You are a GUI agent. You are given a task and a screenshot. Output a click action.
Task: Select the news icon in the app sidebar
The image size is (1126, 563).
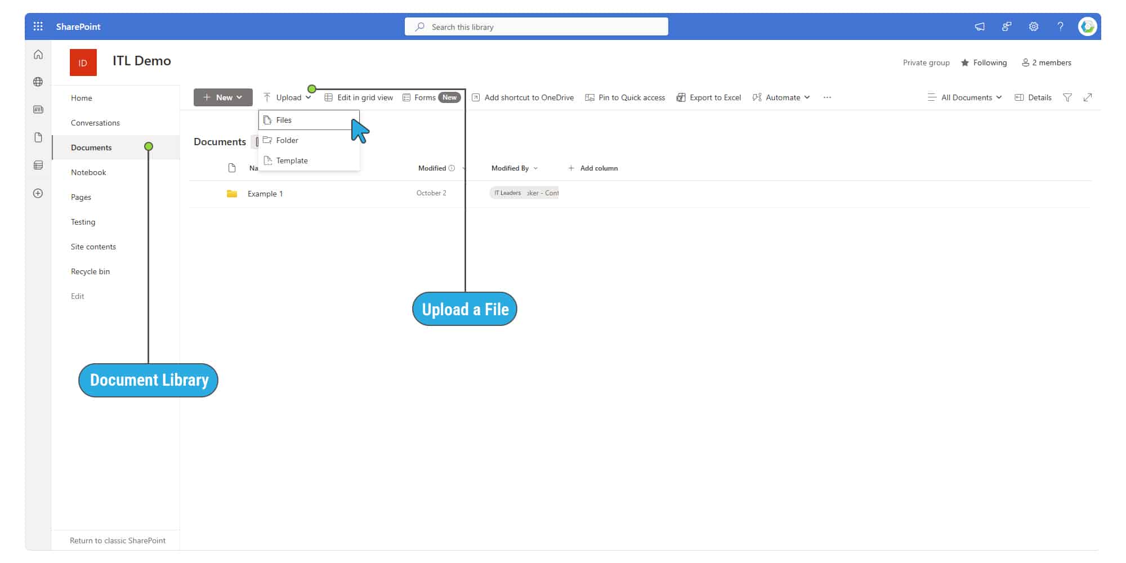(38, 109)
